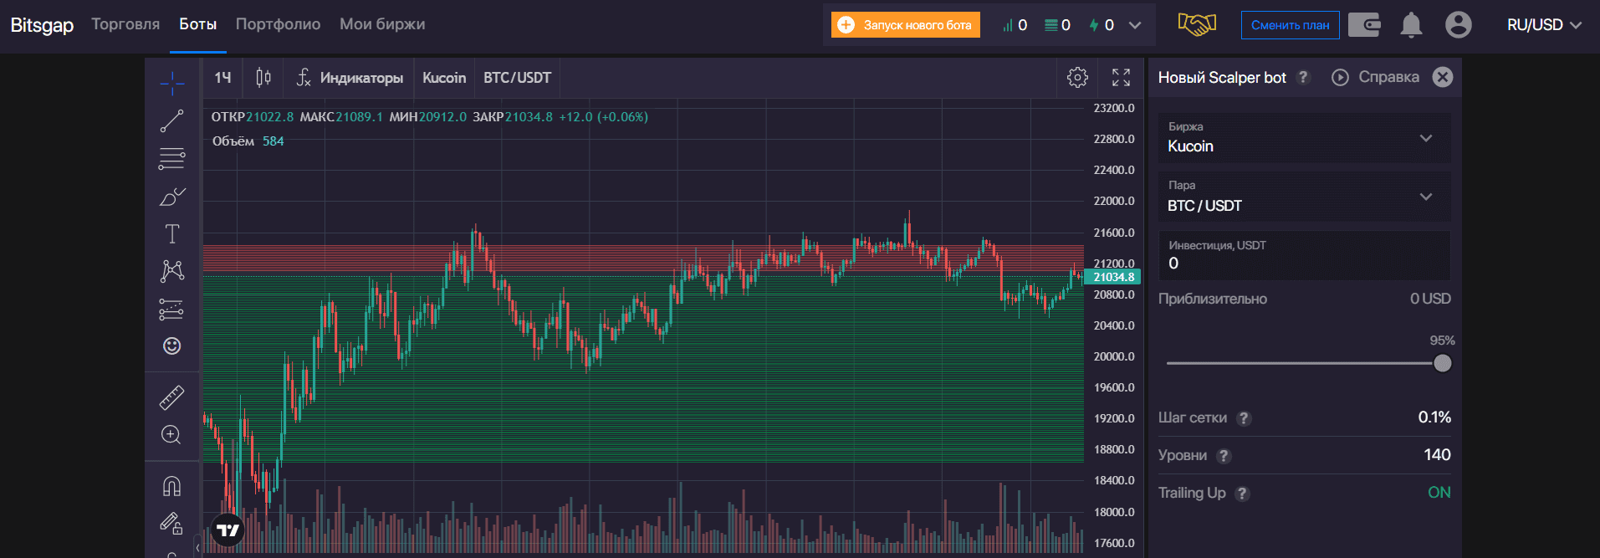Click the current price label 21034.8
The image size is (1600, 558).
(x=1113, y=277)
